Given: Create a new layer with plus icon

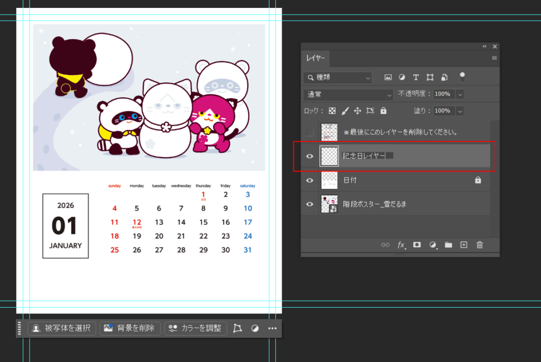Looking at the screenshot, I should (464, 245).
